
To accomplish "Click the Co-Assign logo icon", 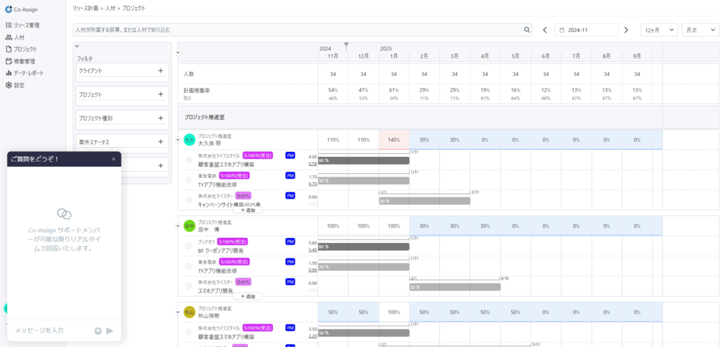I will pos(8,9).
